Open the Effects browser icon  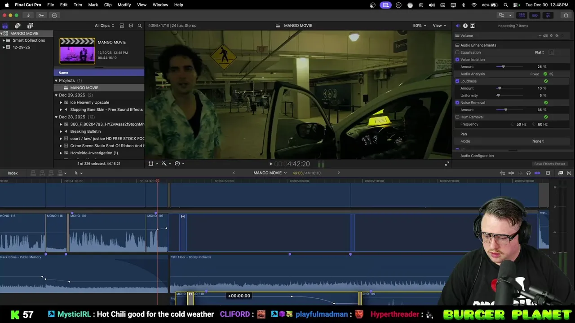[561, 173]
